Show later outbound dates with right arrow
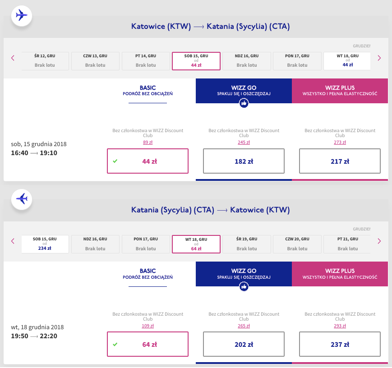 point(379,58)
